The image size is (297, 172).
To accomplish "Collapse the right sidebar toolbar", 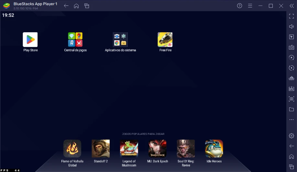I will 291,6.
